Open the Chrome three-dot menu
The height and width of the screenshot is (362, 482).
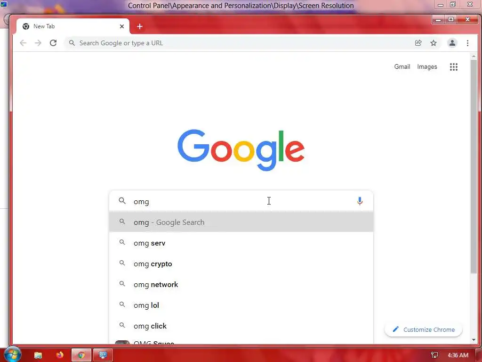point(467,43)
